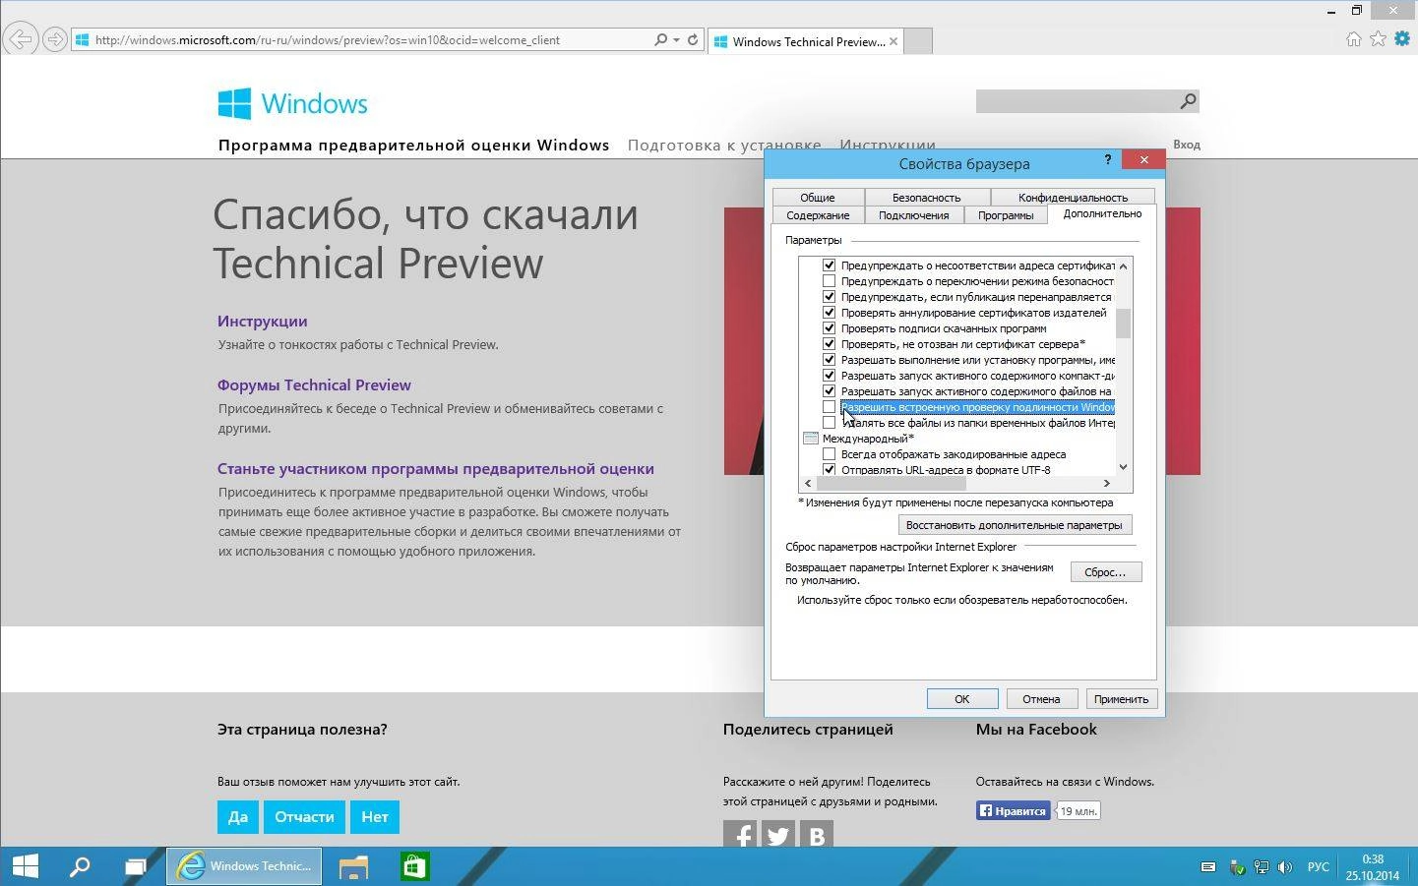Refresh the page with the reload icon
This screenshot has height=886, width=1418.
pyautogui.click(x=693, y=40)
